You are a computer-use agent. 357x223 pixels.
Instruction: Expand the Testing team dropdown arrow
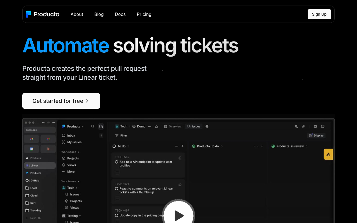click(x=80, y=216)
